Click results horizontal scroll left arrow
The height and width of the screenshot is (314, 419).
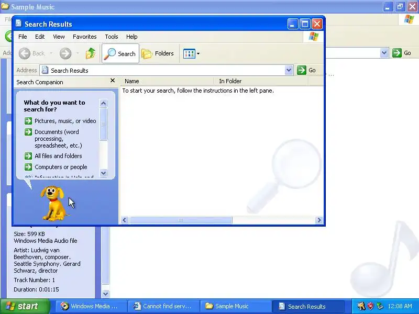[125, 220]
